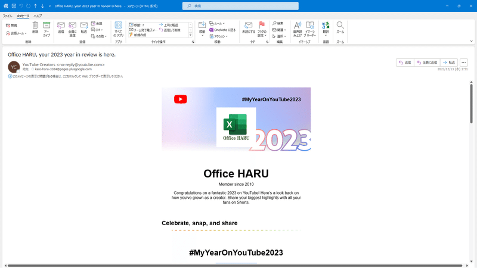
Task: Select the 上司に転送 quick step
Action: [169, 25]
